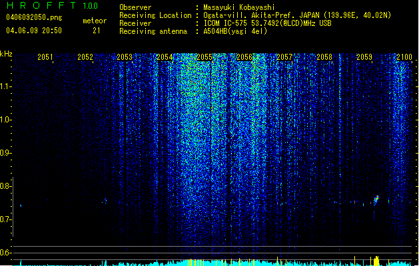Click the 1.1 kHz axis label

(5, 86)
